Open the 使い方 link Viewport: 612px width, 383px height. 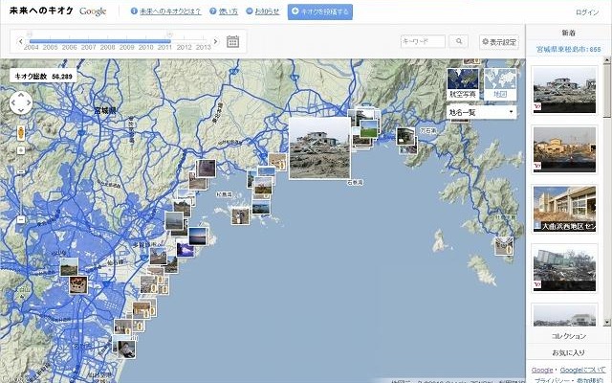point(229,11)
